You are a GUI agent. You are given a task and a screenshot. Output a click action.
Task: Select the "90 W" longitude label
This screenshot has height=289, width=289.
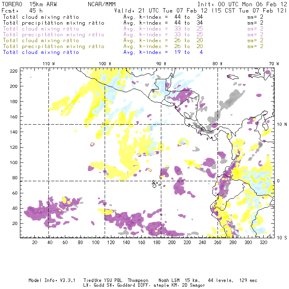pos(161,64)
